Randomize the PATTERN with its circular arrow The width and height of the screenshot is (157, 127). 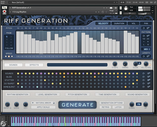pyautogui.click(x=144, y=36)
